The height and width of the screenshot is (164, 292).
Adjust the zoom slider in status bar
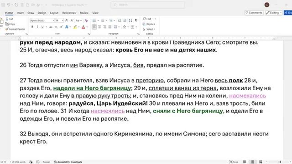(x=280, y=162)
